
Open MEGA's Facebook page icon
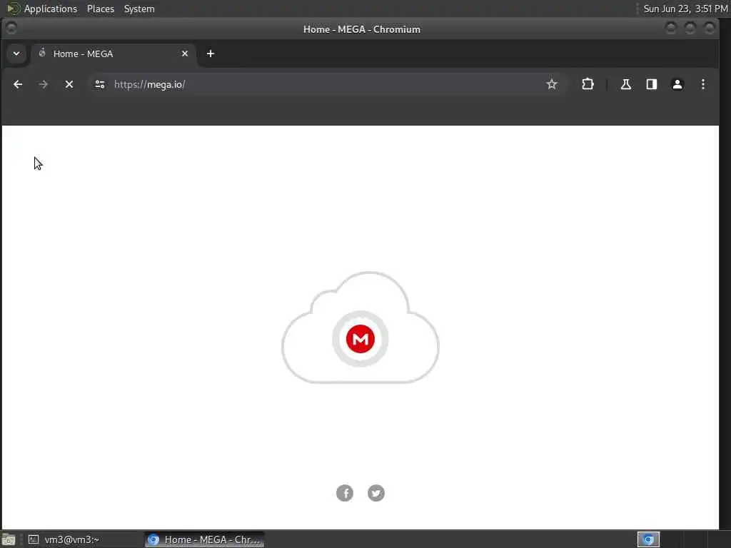click(x=345, y=493)
